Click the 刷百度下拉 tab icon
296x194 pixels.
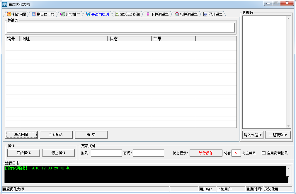click(34, 14)
